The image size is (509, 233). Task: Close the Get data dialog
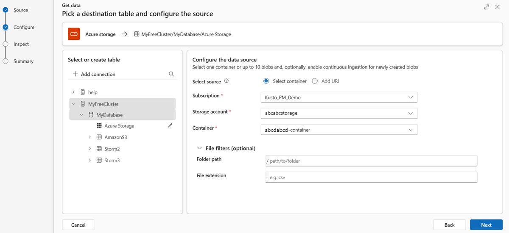click(x=498, y=7)
